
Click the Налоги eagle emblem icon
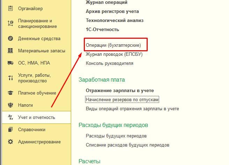(10, 105)
